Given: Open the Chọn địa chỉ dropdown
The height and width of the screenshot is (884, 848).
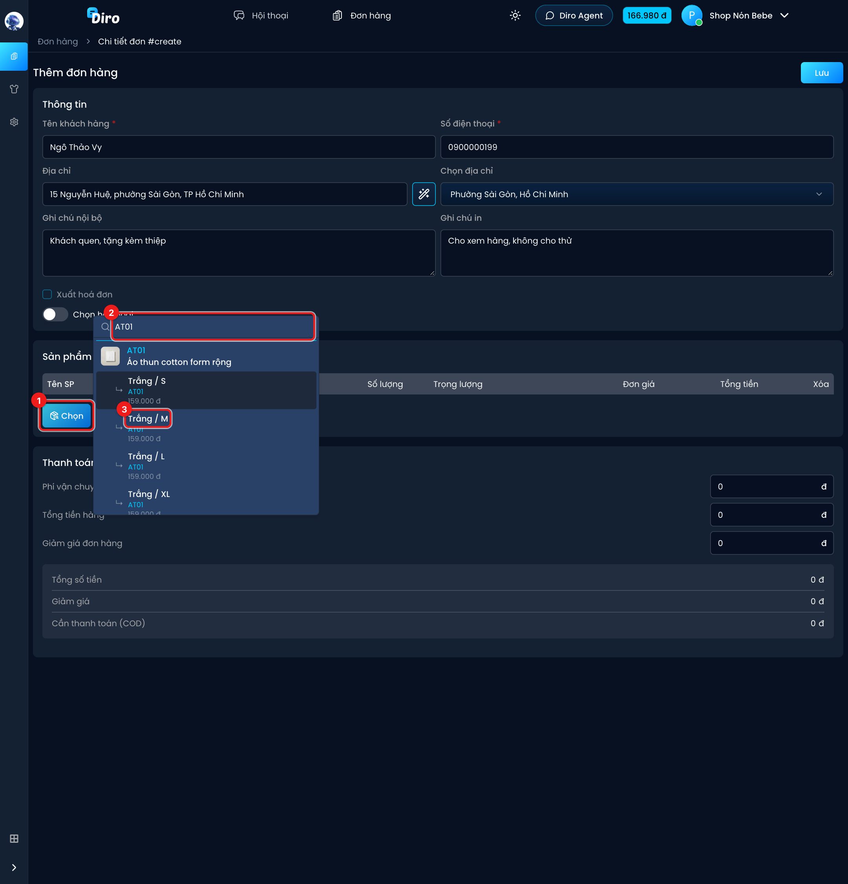Looking at the screenshot, I should 637,194.
